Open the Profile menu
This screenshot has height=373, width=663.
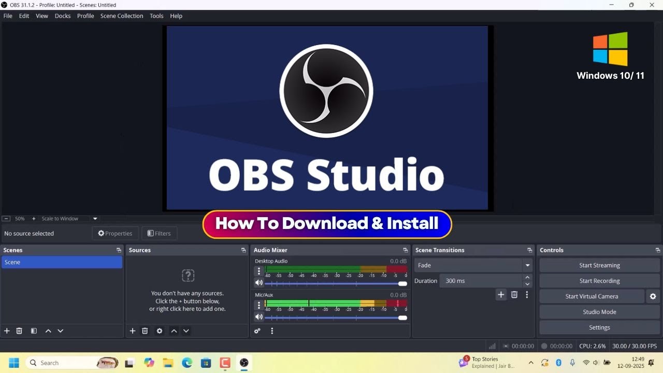click(85, 16)
